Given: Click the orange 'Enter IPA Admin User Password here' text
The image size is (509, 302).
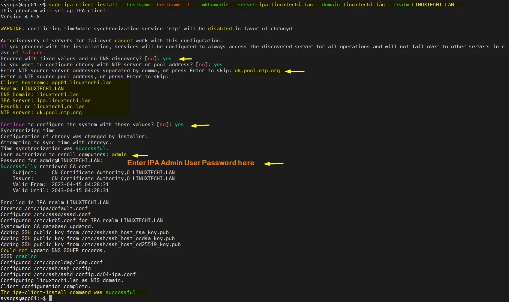Looking at the screenshot, I should click(190, 163).
